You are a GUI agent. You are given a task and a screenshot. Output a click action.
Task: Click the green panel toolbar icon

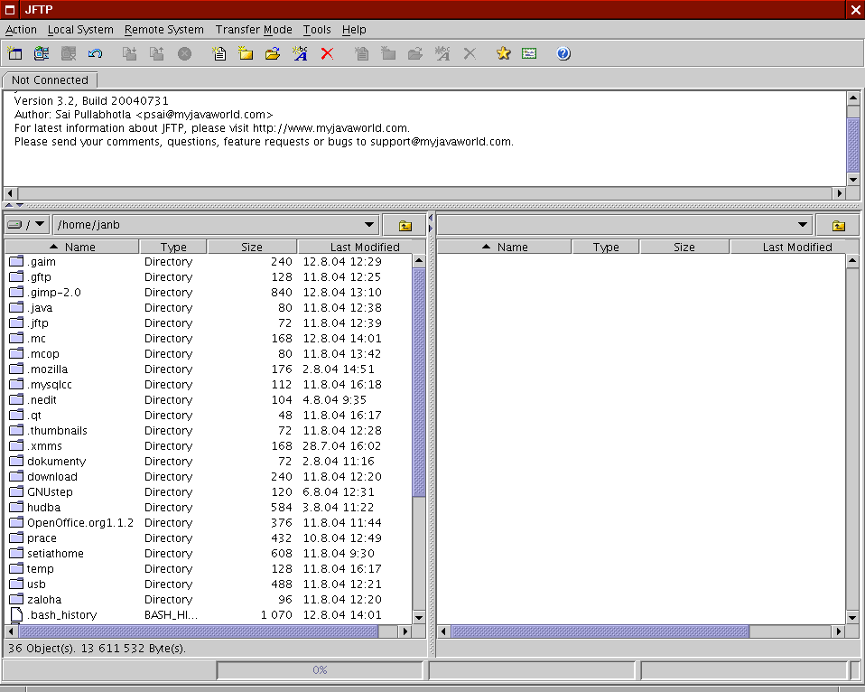[x=529, y=53]
